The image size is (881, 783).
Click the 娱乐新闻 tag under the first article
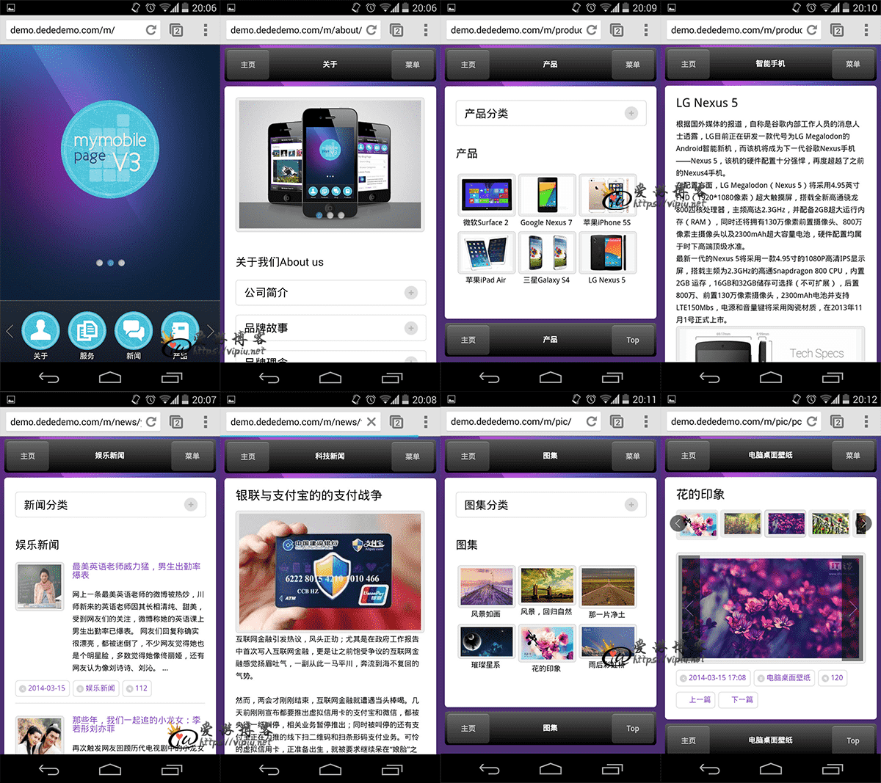click(x=95, y=688)
